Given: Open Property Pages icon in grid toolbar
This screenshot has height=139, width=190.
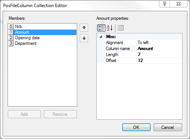Looking at the screenshot, I should tap(121, 28).
